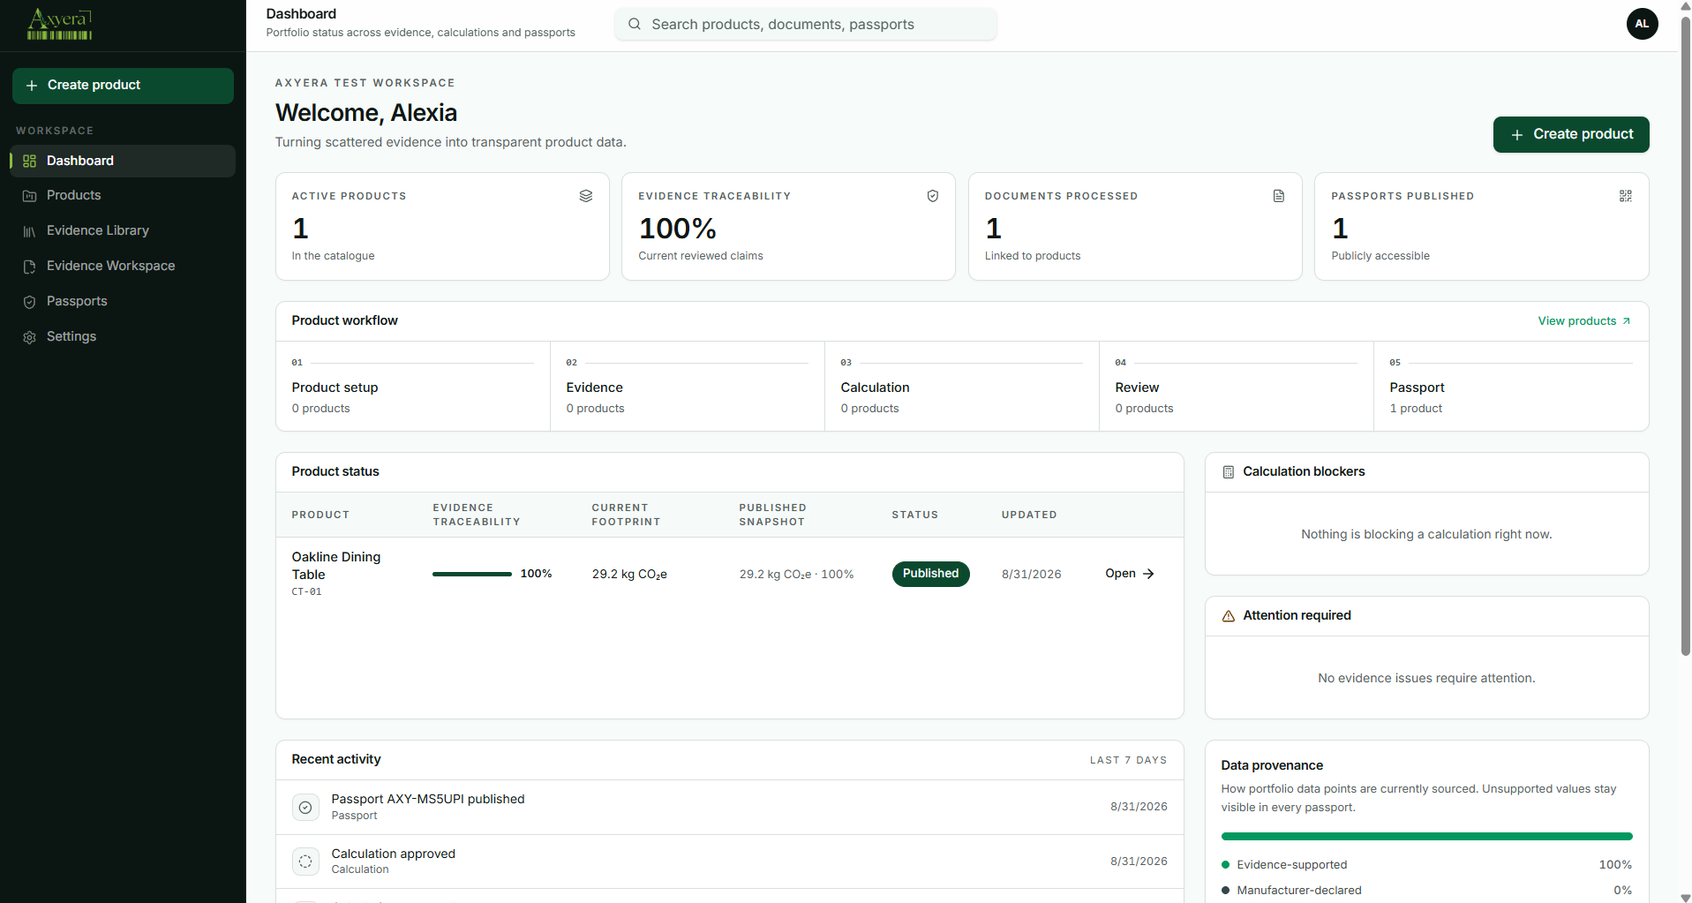
Task: Click the dashed circle icon for Calculation approved
Action: (x=305, y=862)
